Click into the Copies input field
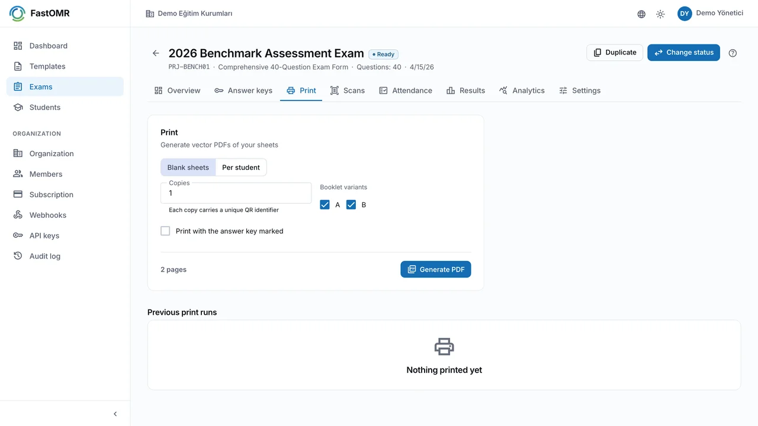This screenshot has height=426, width=758. pos(236,193)
